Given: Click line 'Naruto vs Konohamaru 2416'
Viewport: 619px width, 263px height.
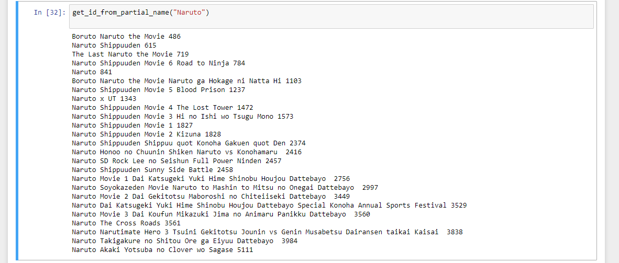Looking at the screenshot, I should point(187,152).
